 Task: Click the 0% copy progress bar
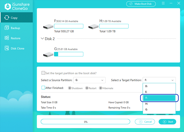coord(85,122)
